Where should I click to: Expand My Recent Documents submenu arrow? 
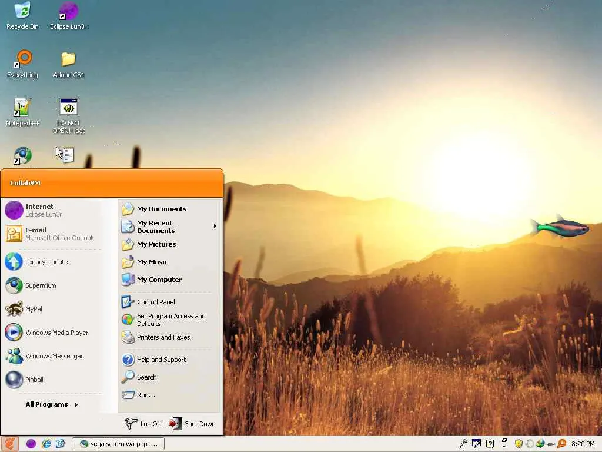click(215, 227)
